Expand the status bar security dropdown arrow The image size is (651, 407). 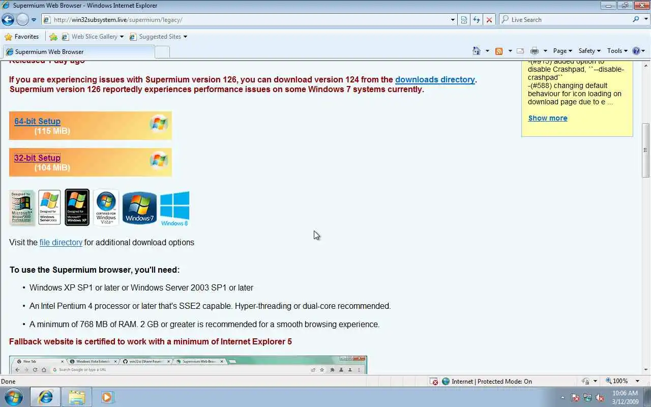click(x=595, y=381)
